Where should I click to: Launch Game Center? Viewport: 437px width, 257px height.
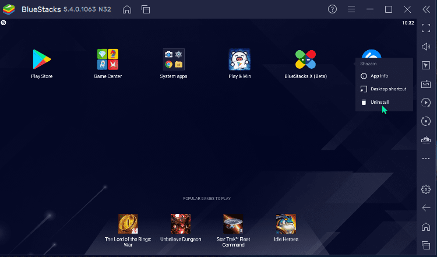coord(108,59)
